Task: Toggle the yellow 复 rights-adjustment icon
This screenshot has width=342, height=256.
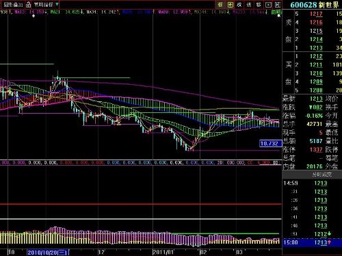Action: click(220, 5)
